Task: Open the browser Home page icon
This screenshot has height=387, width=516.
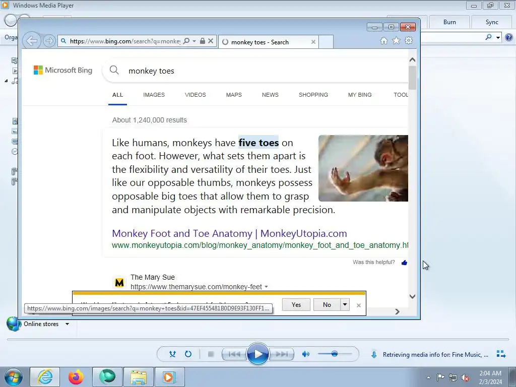Action: coord(383,40)
